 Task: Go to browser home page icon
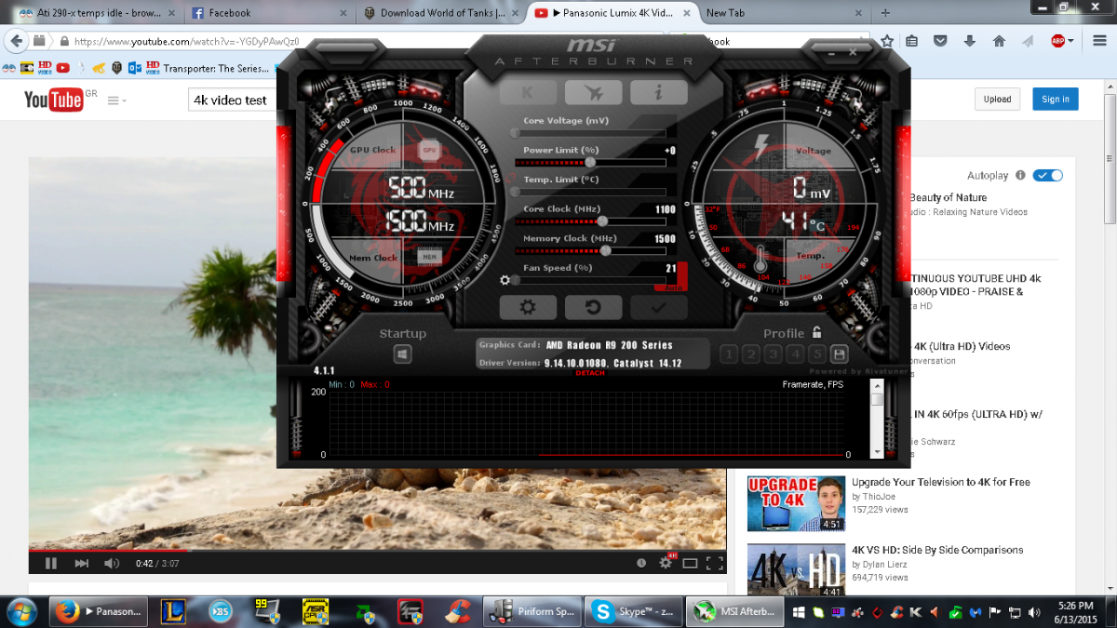pos(999,41)
